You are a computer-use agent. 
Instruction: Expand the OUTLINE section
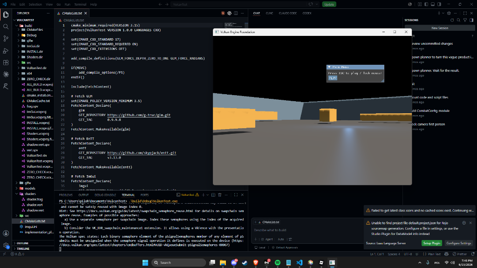[23, 243]
